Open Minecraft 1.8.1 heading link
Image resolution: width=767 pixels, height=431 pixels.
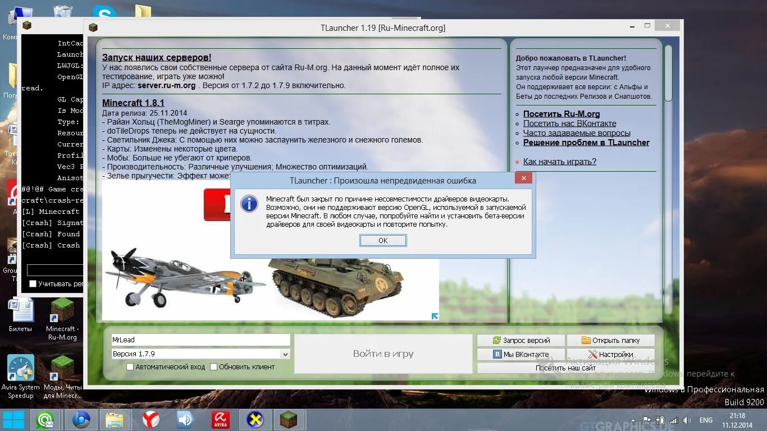pyautogui.click(x=133, y=103)
